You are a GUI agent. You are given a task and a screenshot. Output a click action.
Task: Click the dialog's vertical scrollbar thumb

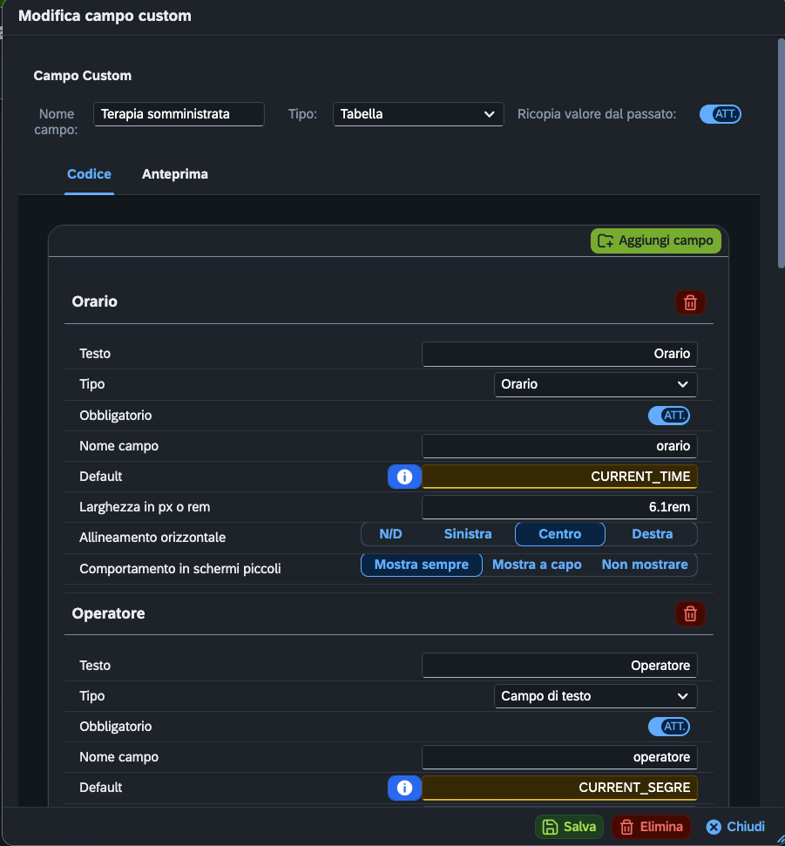click(x=782, y=153)
